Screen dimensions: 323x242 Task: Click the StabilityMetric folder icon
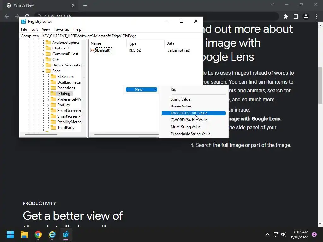coord(53,122)
